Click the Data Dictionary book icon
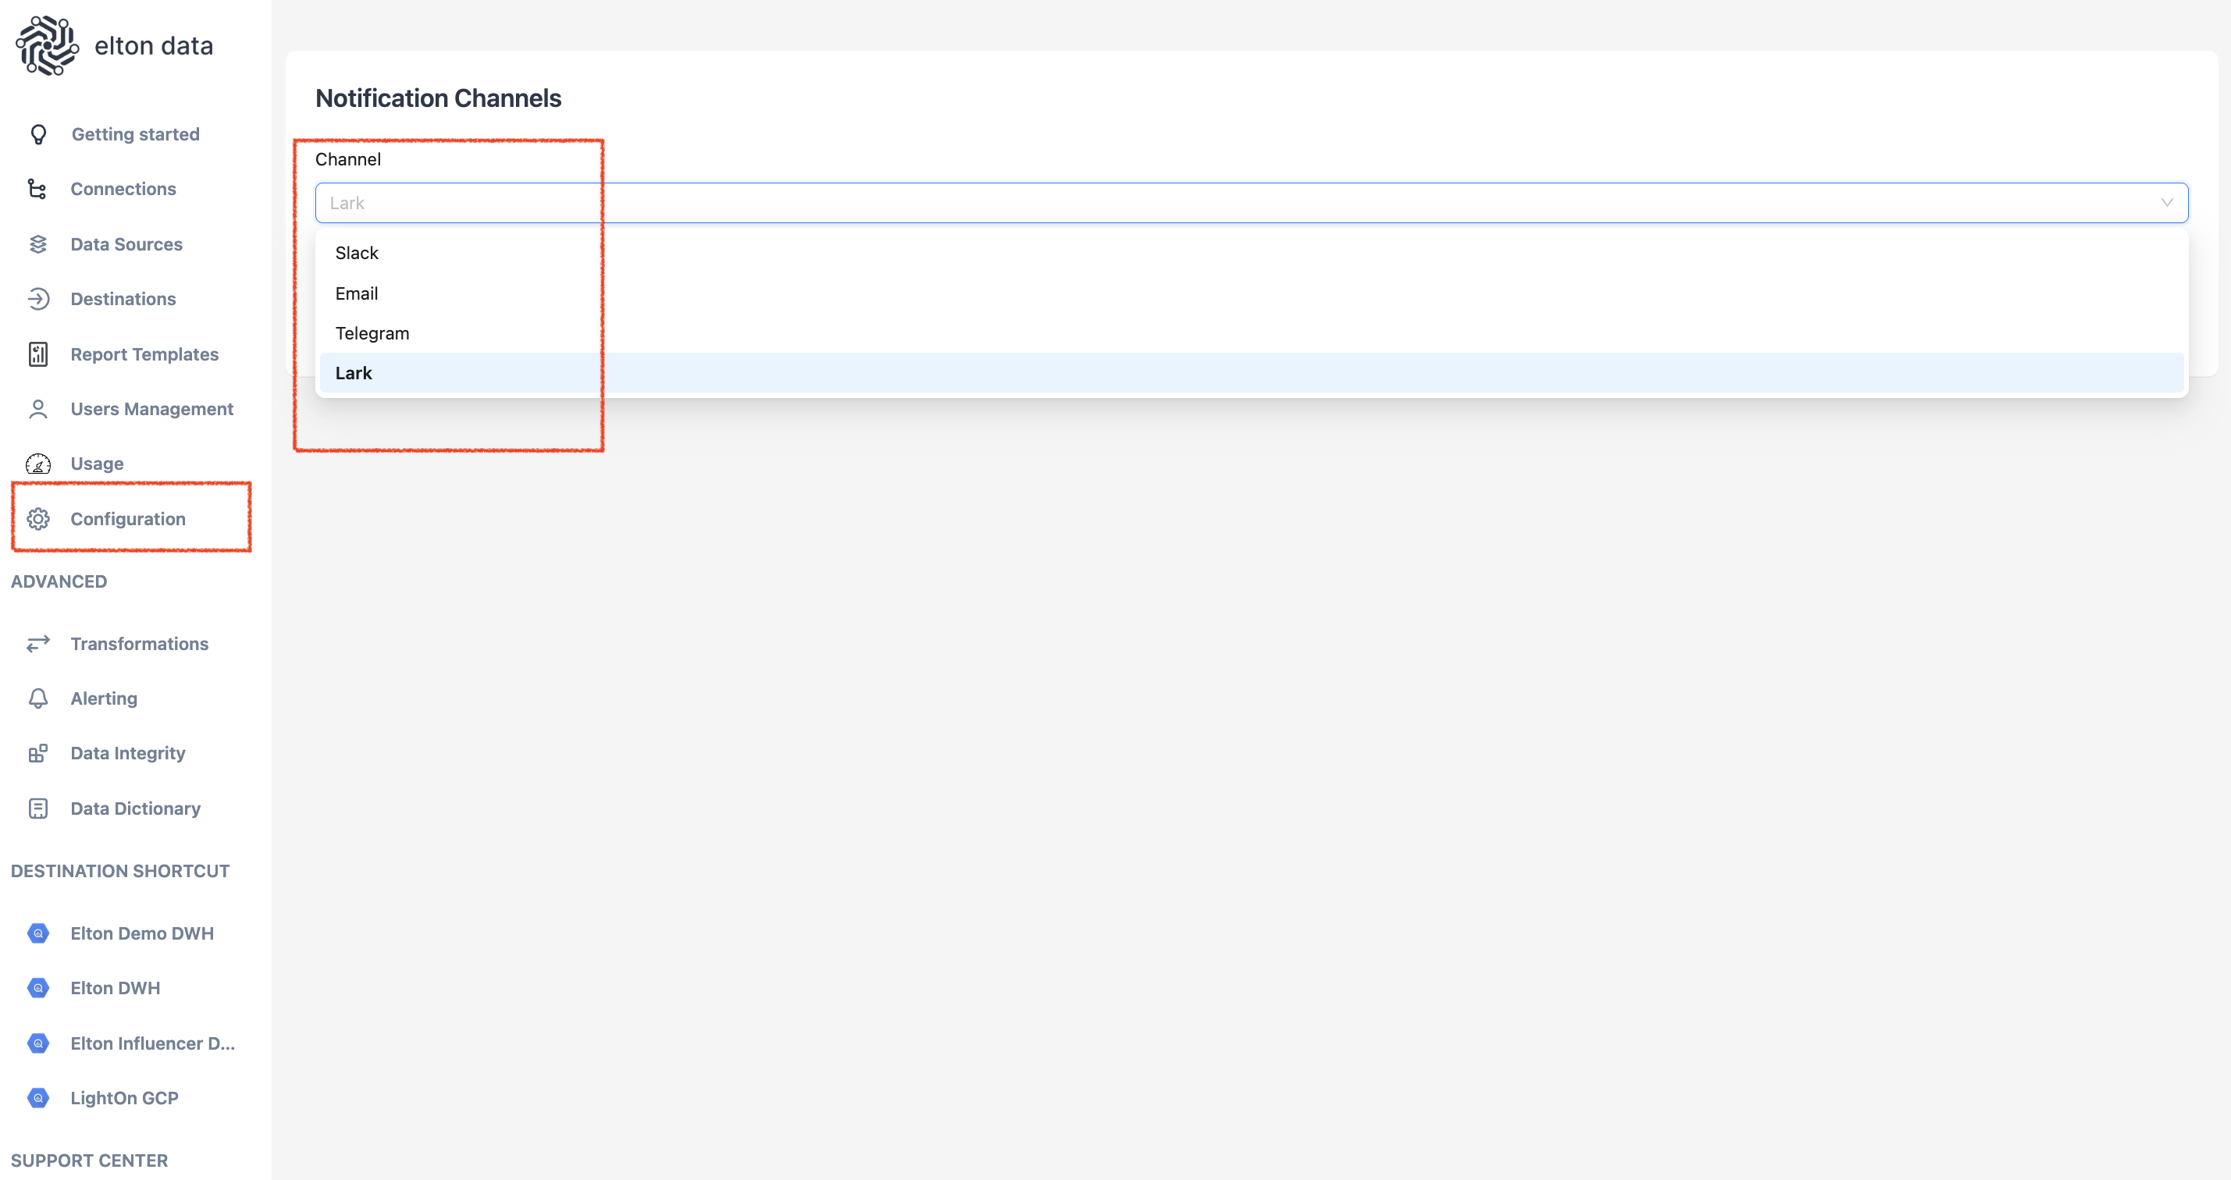The height and width of the screenshot is (1180, 2231). click(x=38, y=808)
